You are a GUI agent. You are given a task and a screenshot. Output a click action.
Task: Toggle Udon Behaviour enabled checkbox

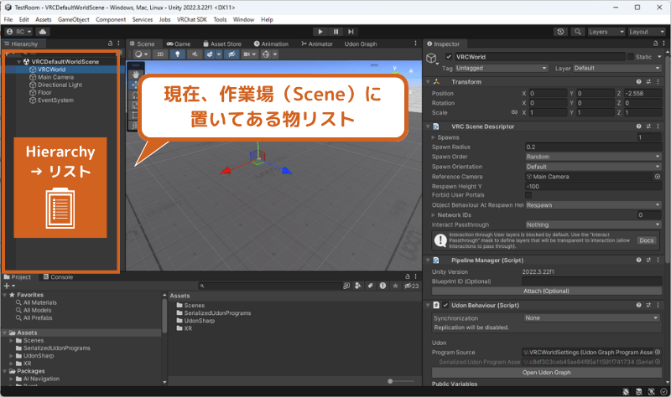point(445,305)
